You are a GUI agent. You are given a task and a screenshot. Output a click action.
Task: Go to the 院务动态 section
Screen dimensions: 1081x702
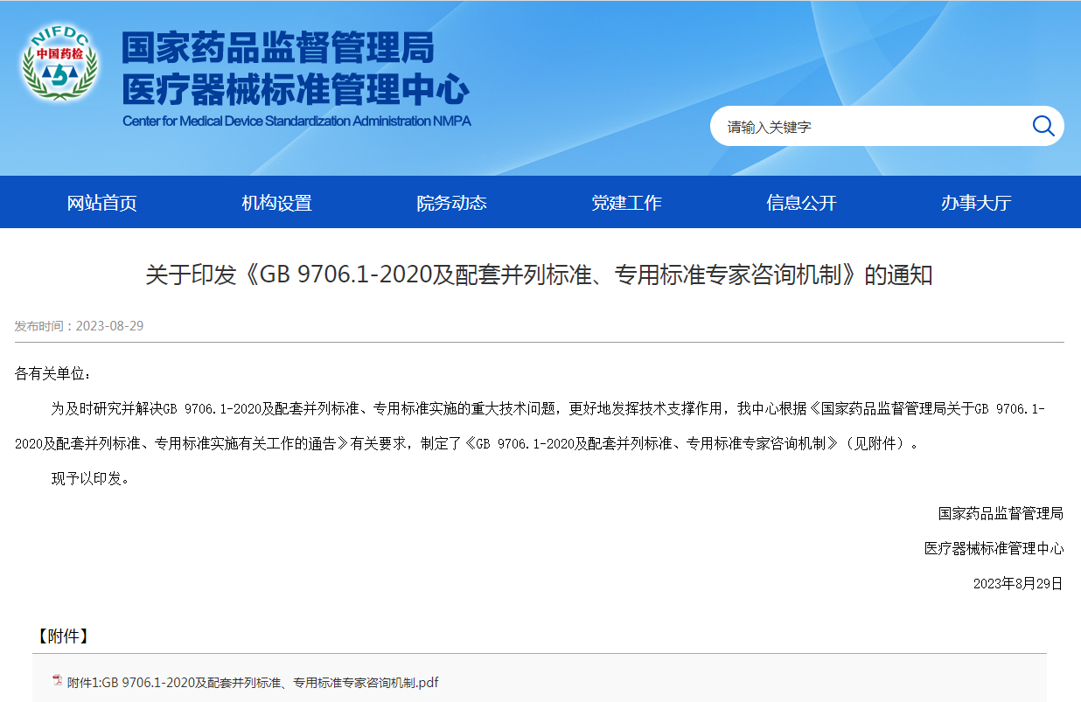click(451, 203)
